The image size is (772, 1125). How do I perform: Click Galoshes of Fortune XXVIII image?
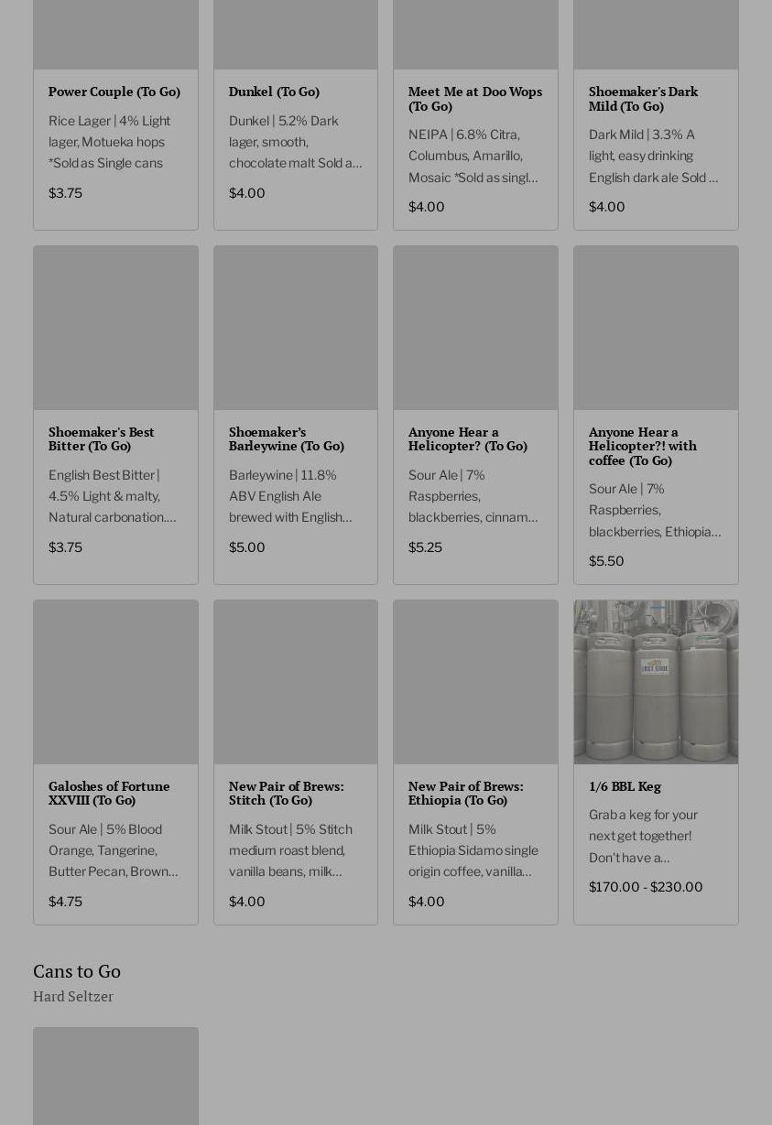click(x=115, y=682)
